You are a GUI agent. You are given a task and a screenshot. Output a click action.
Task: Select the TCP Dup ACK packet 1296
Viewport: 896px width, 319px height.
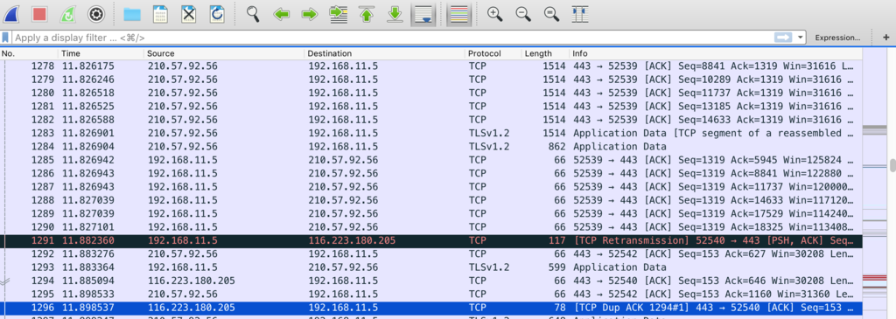point(430,308)
